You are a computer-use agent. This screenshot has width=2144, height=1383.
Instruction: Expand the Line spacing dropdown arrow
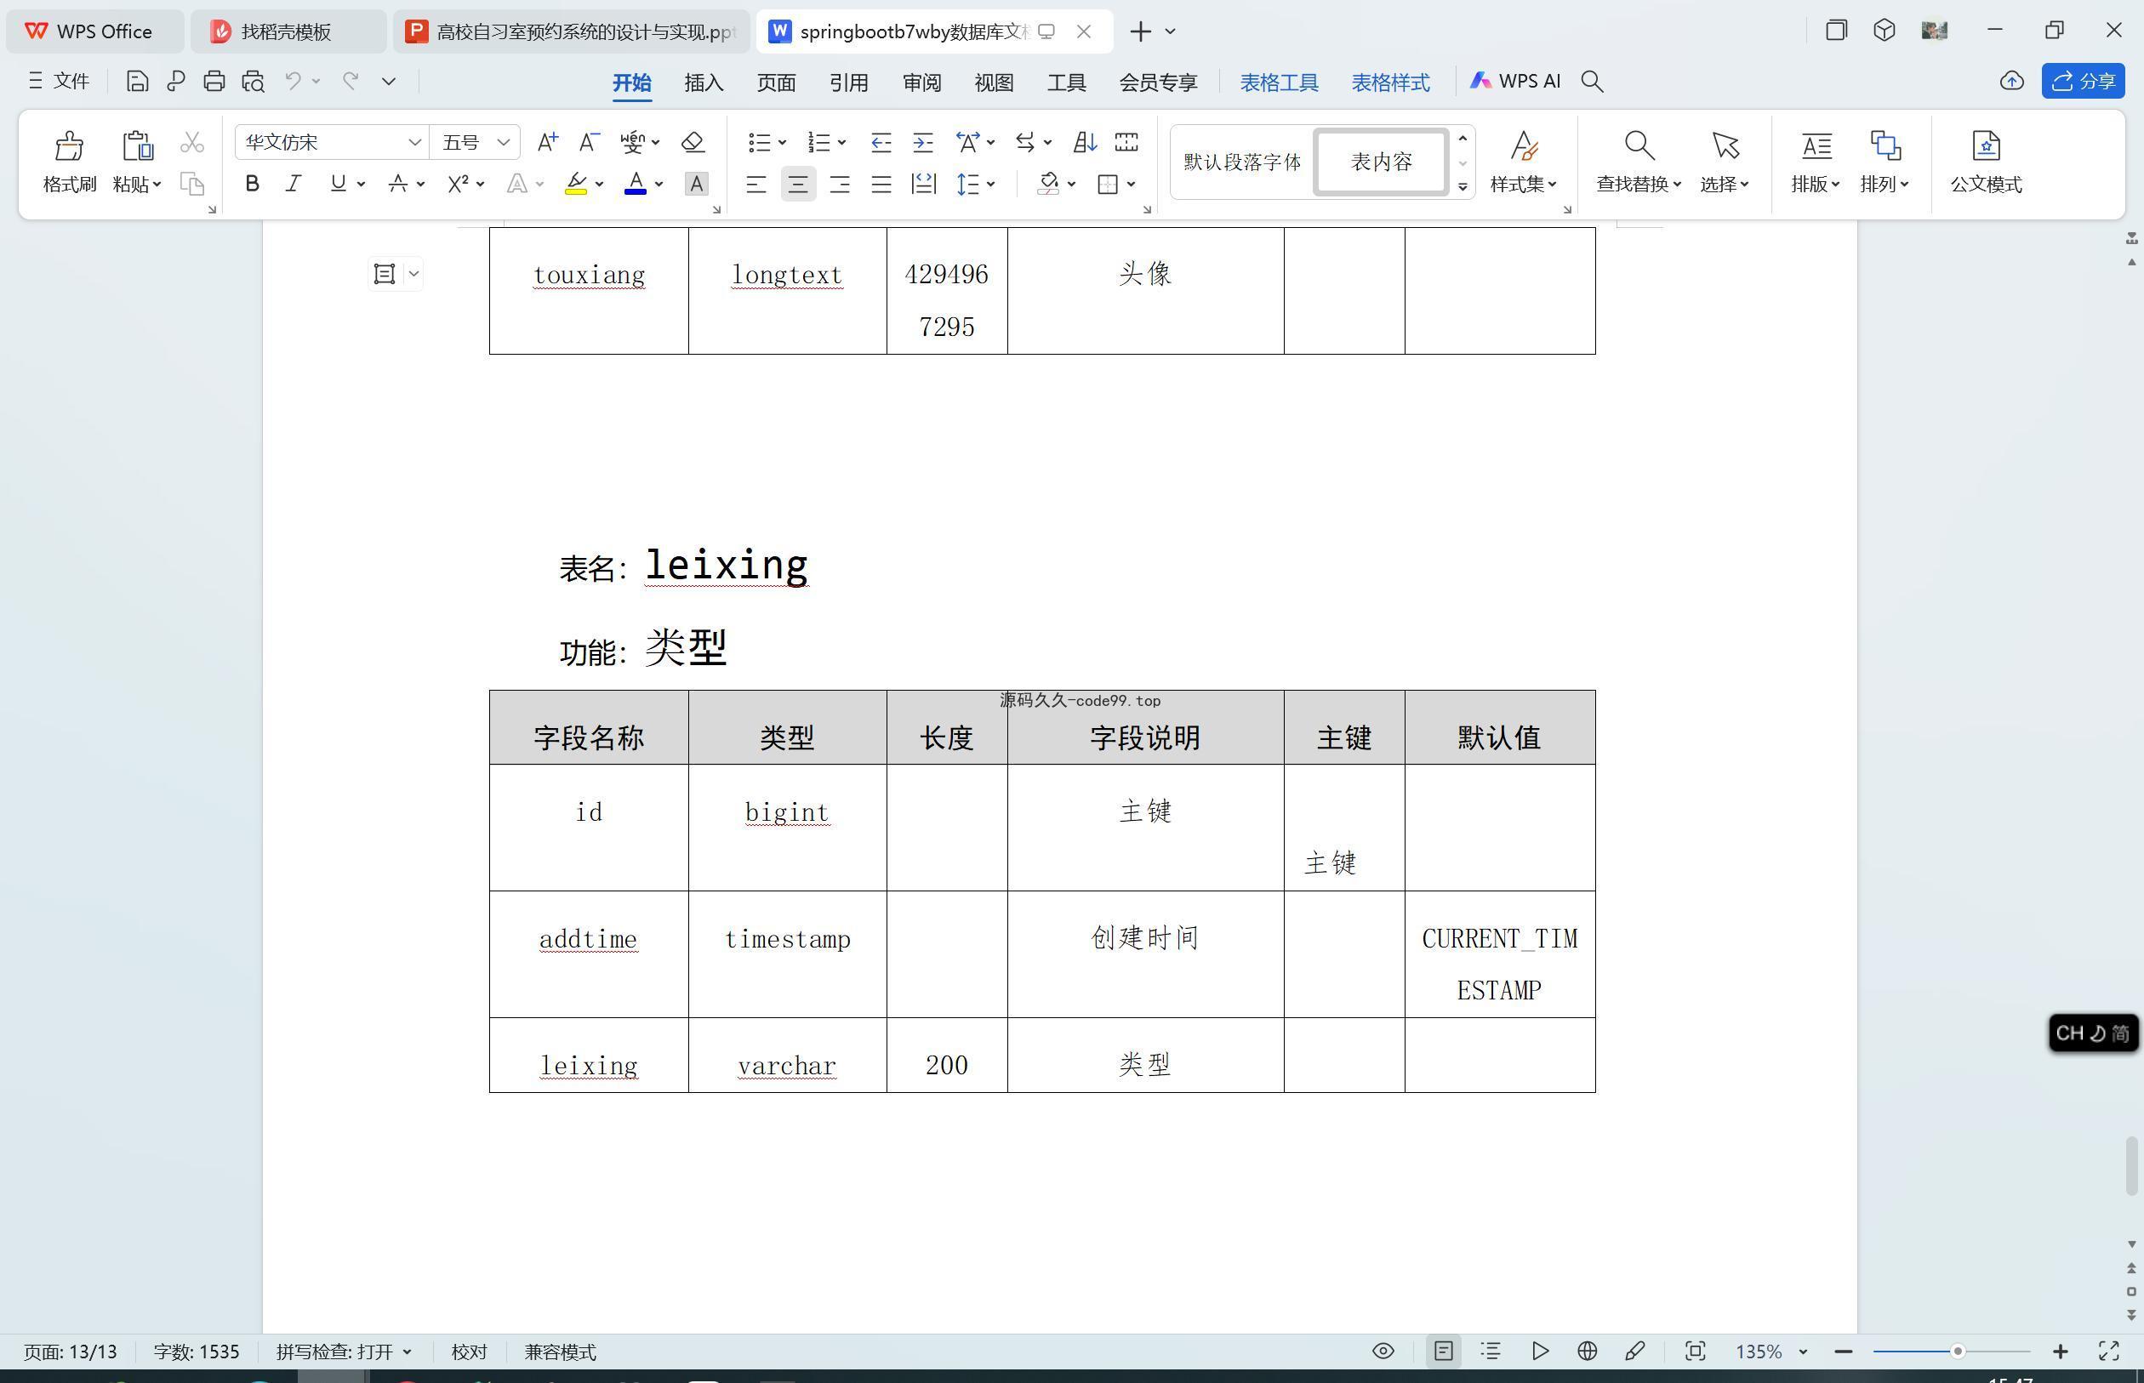(x=990, y=184)
